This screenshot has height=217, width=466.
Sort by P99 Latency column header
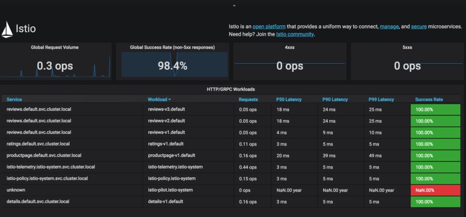[381, 99]
